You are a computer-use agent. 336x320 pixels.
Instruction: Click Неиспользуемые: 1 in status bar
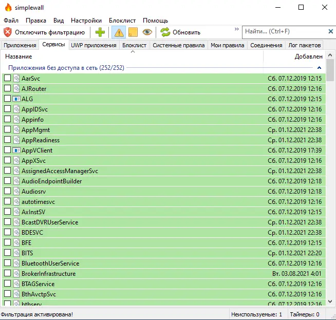click(256, 314)
